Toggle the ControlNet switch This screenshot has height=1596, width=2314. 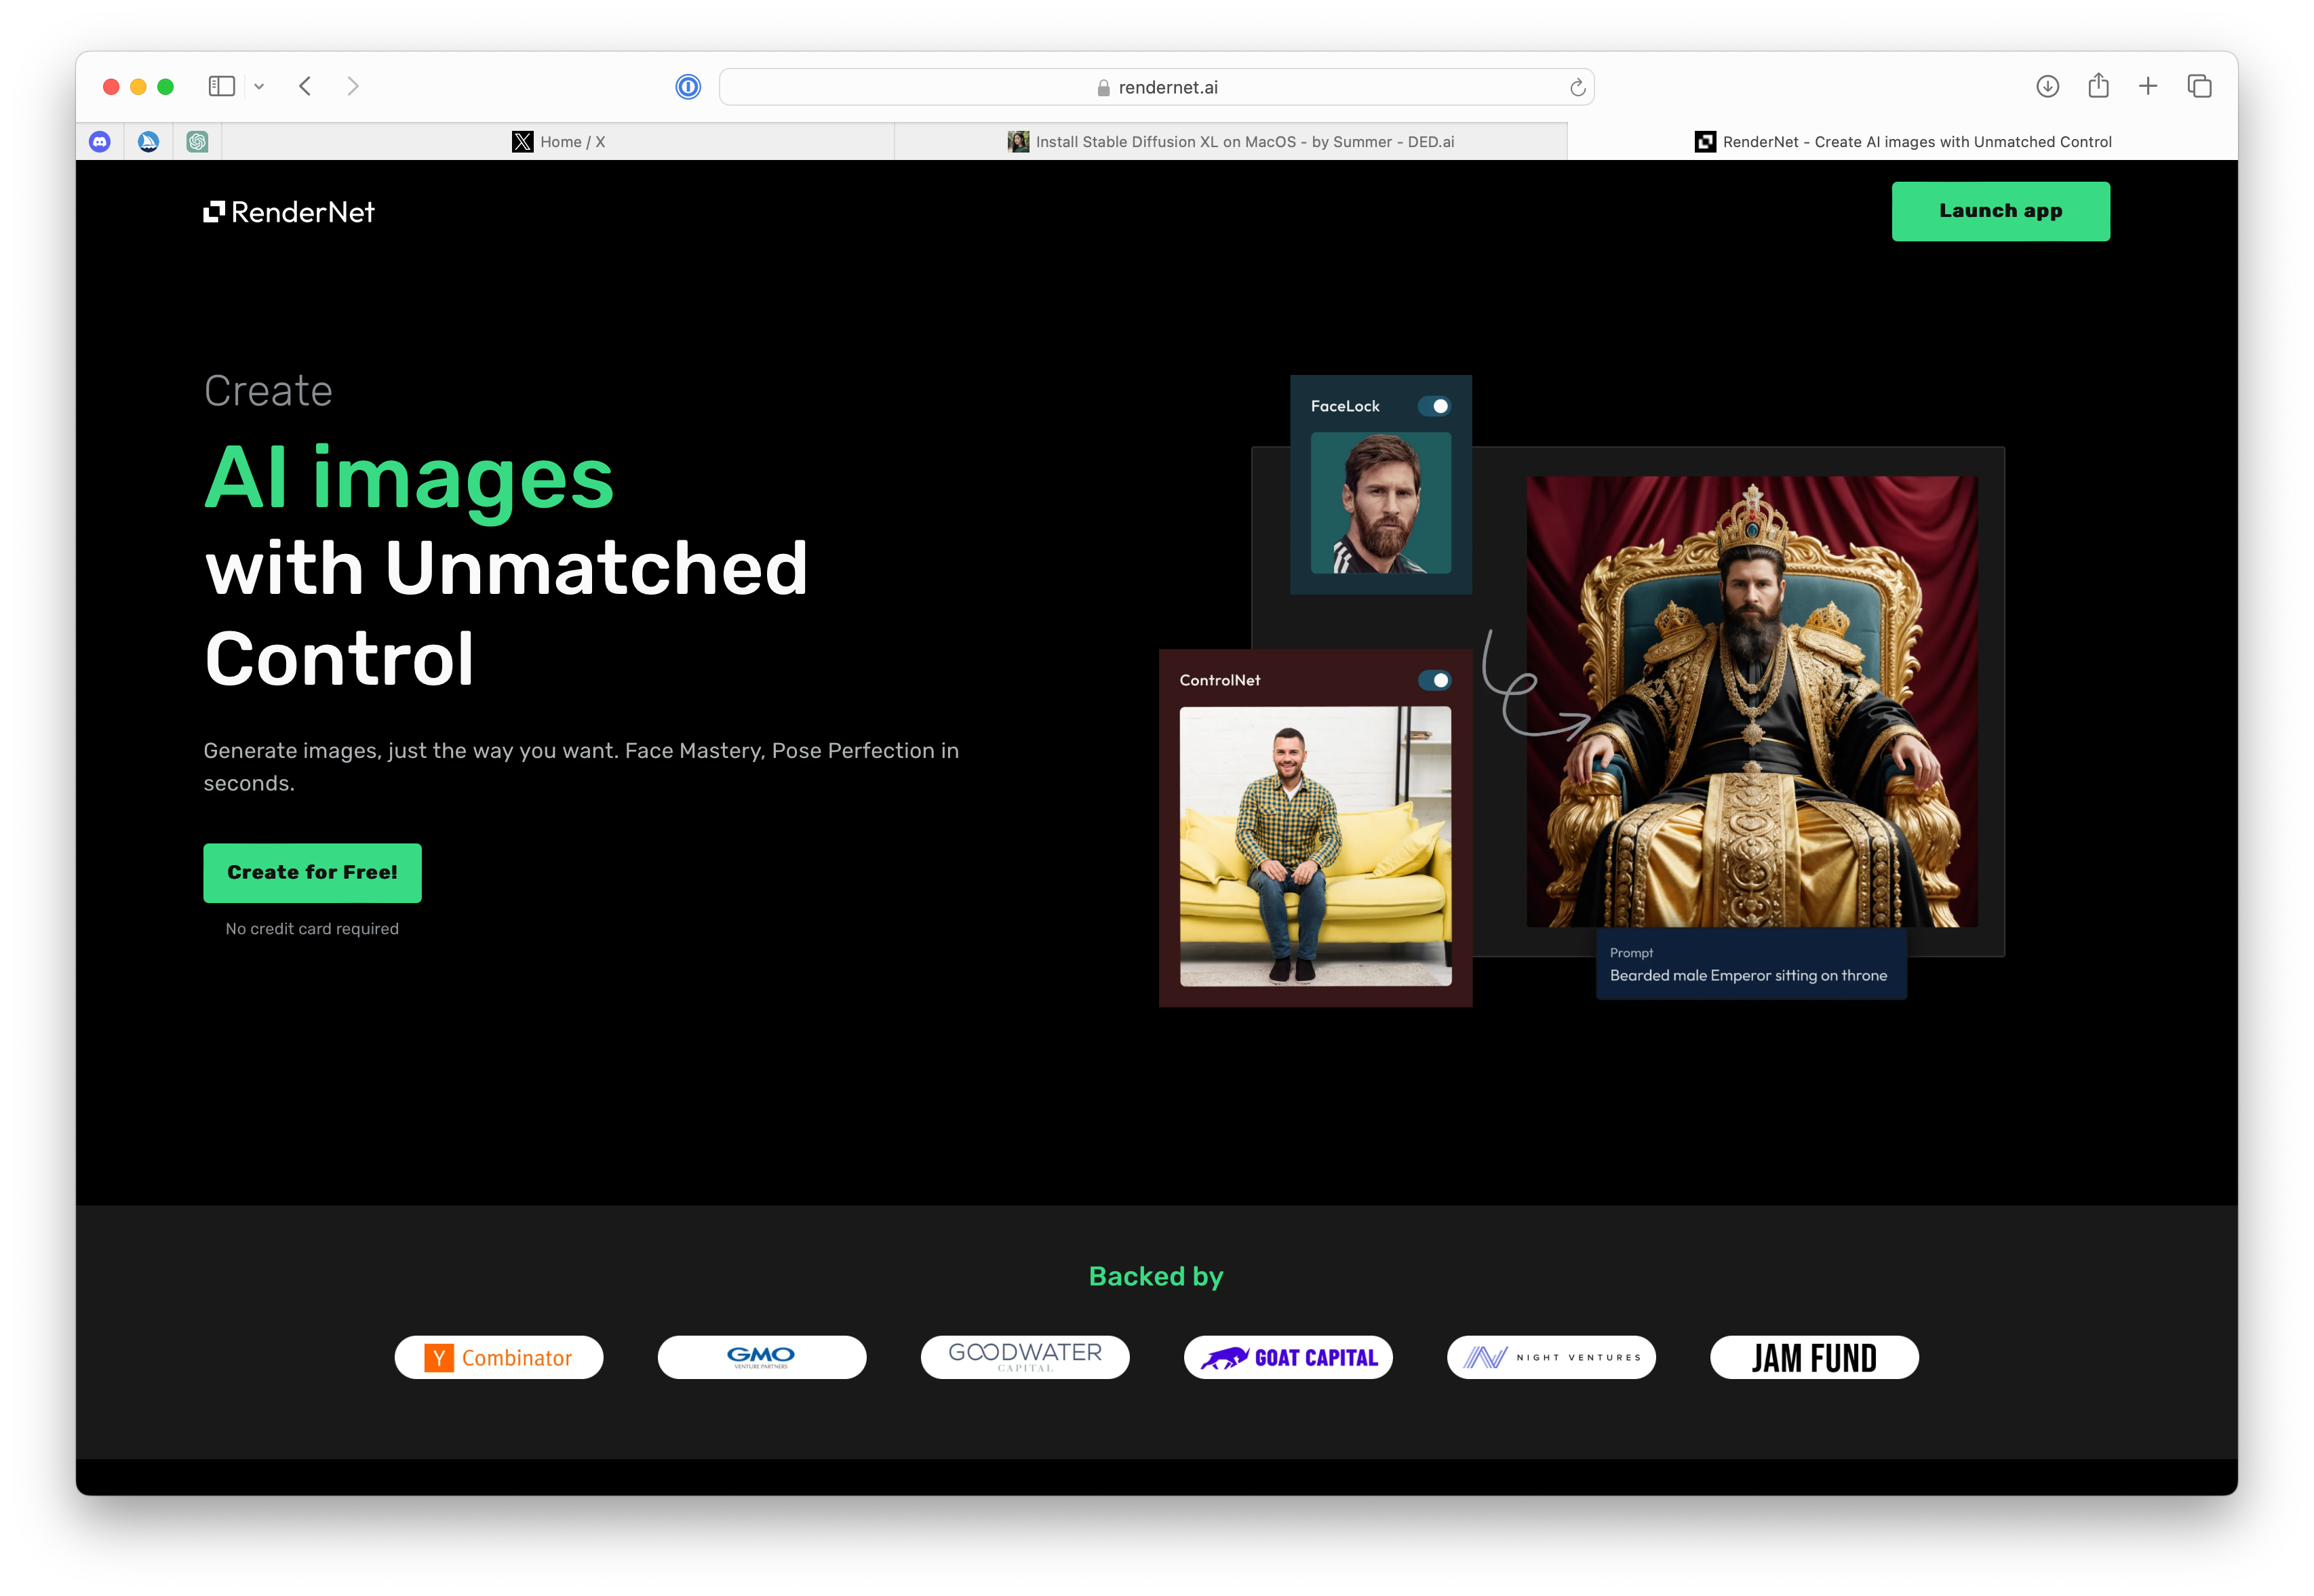click(1434, 680)
